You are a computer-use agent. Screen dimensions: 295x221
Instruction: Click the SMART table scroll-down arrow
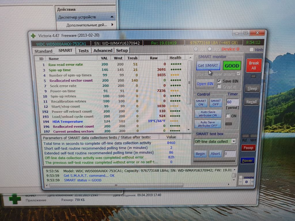click(189, 130)
